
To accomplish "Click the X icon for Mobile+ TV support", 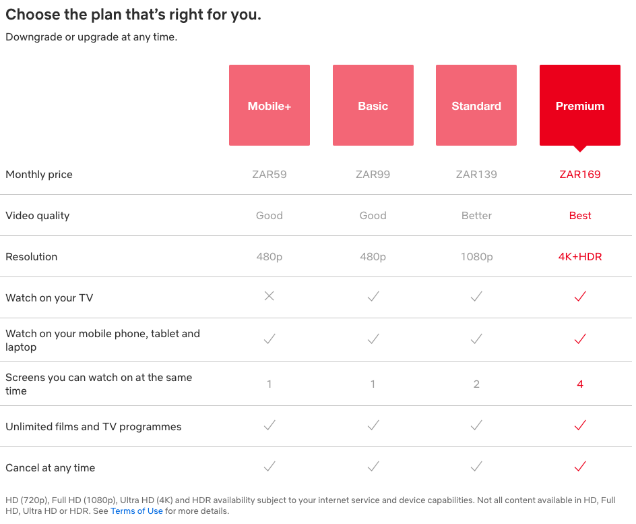I will pos(269,296).
